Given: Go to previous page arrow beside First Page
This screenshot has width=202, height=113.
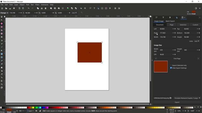Looking at the screenshot, I should (x=156, y=59).
